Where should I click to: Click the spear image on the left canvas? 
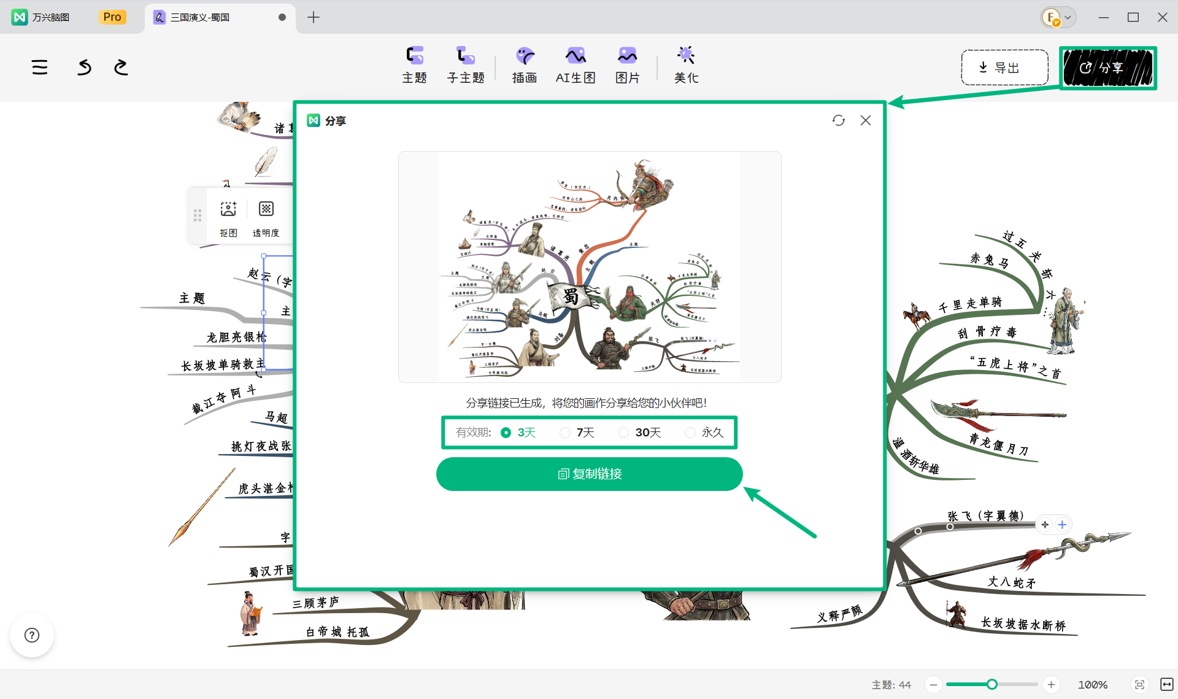click(202, 508)
